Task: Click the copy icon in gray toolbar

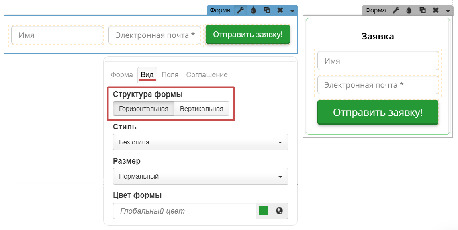Action: (x=422, y=10)
